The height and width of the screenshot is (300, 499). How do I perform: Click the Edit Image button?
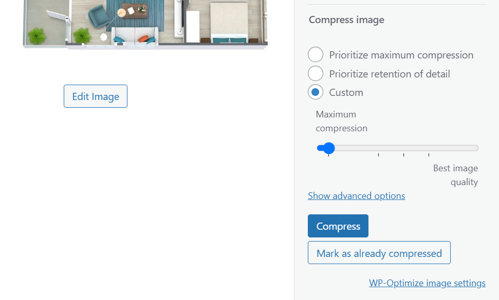click(x=96, y=96)
